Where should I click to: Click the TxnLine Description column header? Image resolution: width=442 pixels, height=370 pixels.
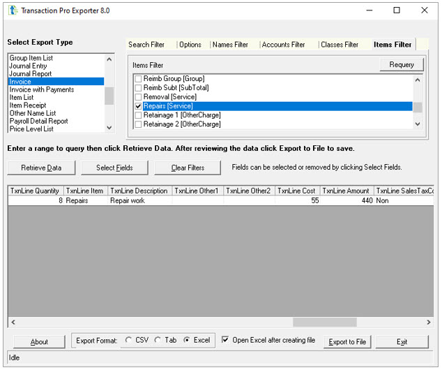(140, 191)
